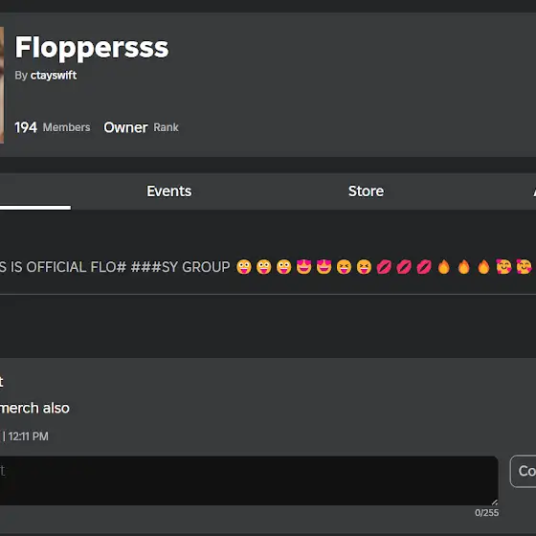Focus the empty comment text box
The width and height of the screenshot is (536, 536).
(249, 480)
